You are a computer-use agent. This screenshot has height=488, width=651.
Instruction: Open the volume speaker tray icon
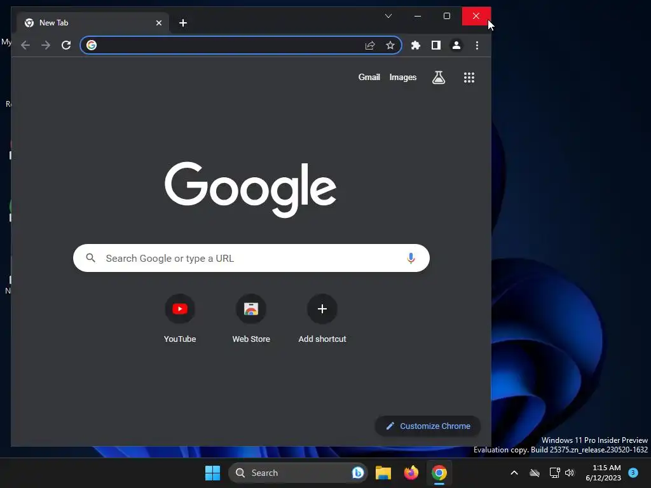point(570,473)
